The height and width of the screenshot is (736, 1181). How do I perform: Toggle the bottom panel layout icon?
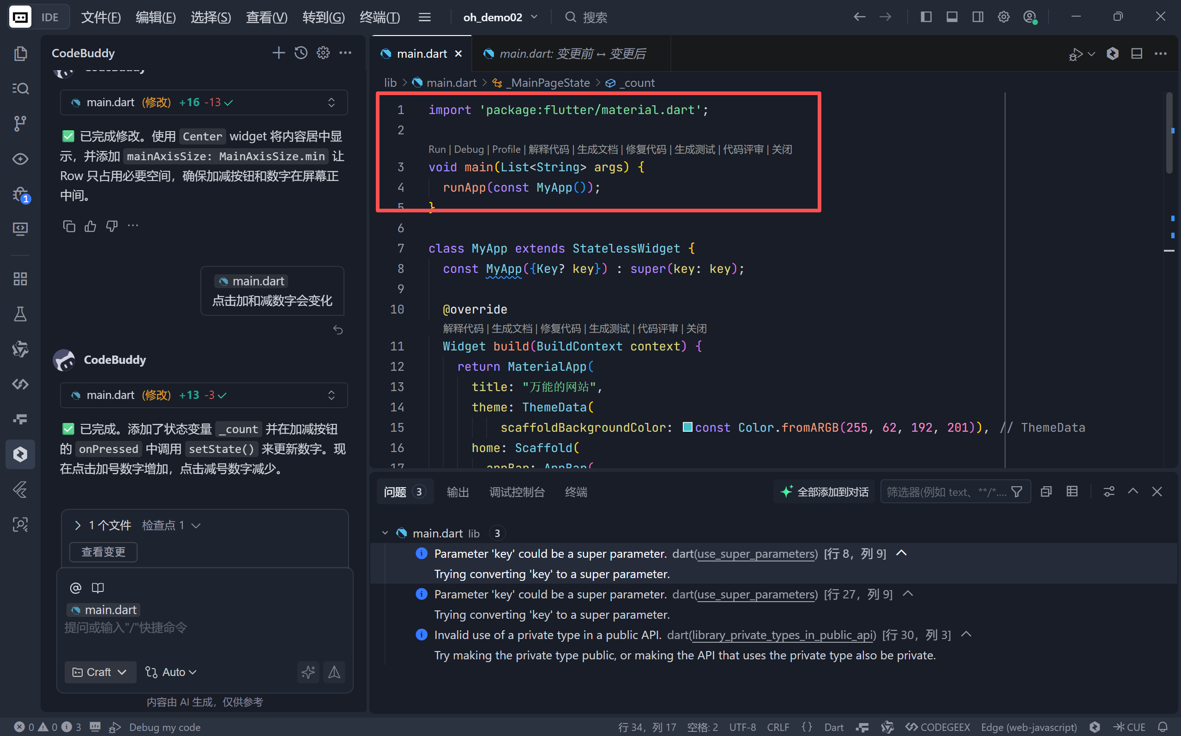pos(952,17)
